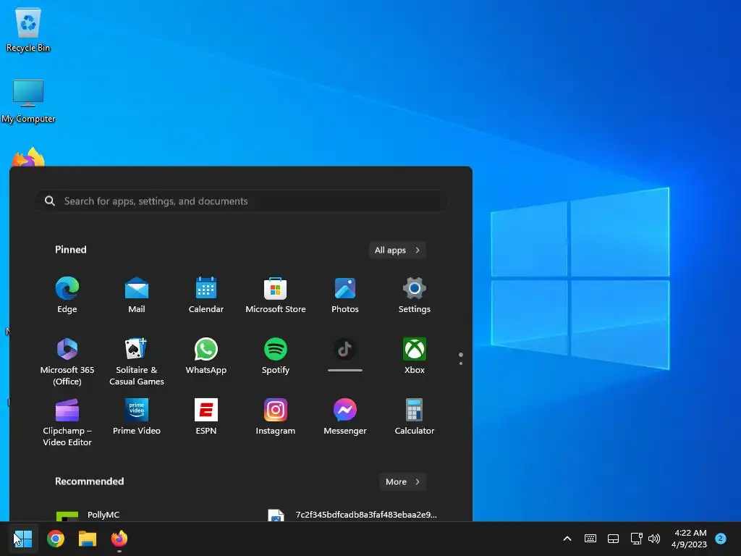Show hidden tray icons chevron
The image size is (741, 556).
click(567, 539)
